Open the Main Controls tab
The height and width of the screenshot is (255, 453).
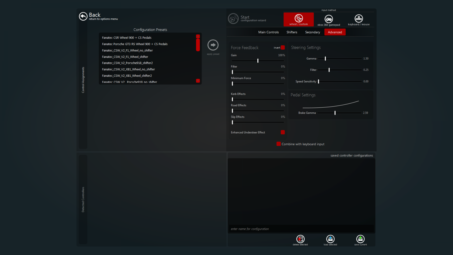point(268,32)
